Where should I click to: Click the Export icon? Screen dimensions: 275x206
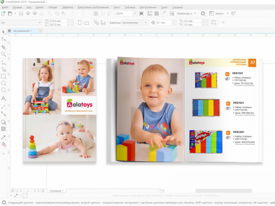[103, 13]
